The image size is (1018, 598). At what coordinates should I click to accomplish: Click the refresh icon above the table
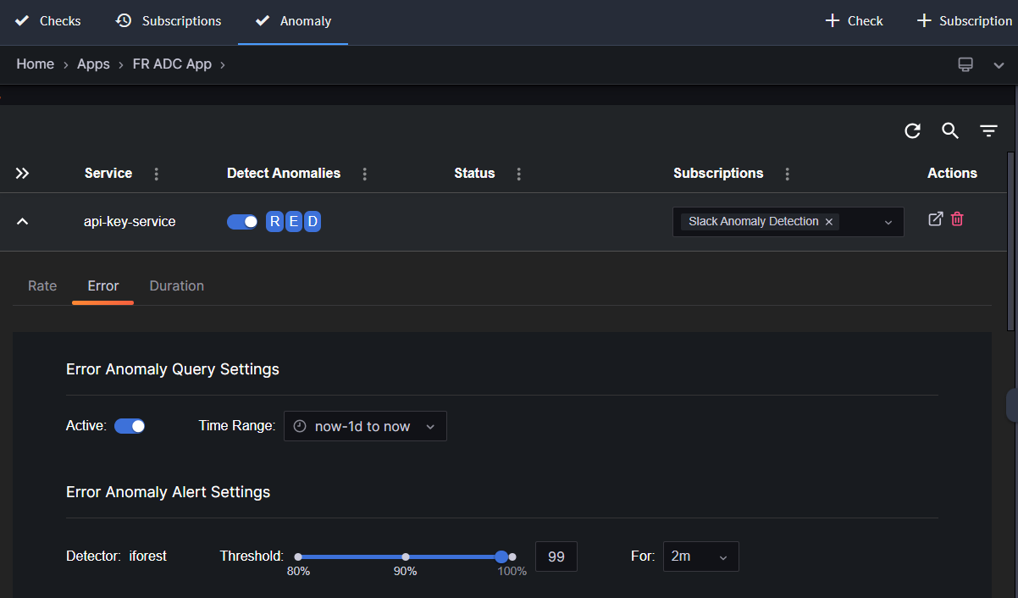[x=912, y=130]
